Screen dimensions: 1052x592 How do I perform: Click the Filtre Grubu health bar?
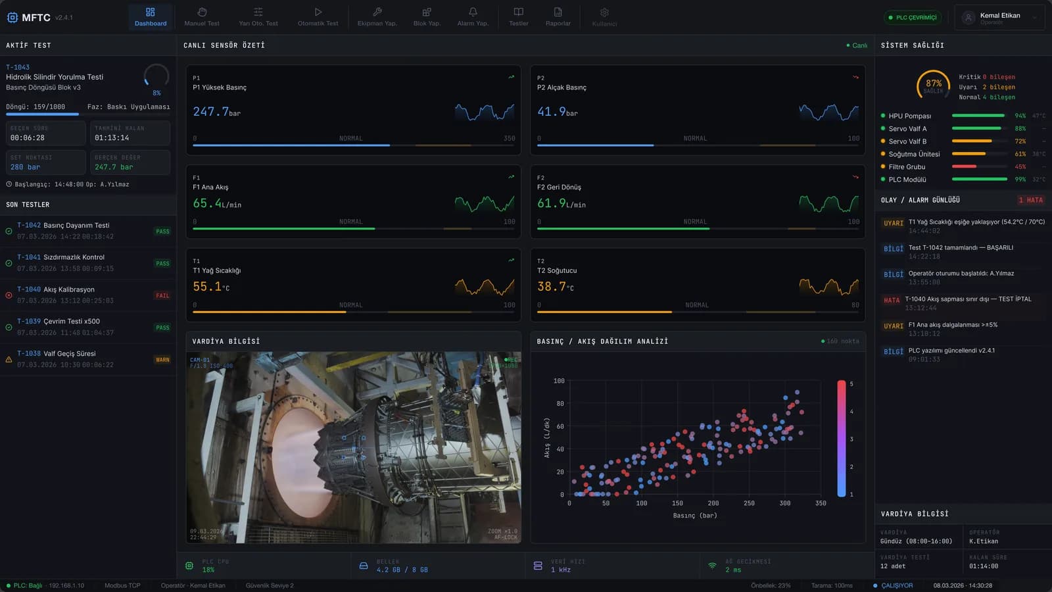(980, 166)
